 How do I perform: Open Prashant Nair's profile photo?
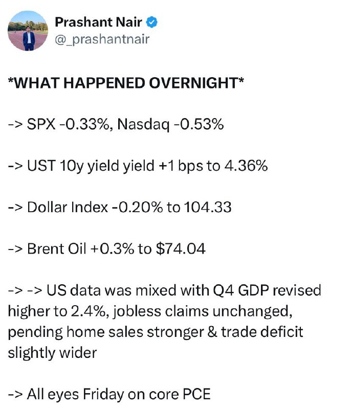(x=28, y=31)
